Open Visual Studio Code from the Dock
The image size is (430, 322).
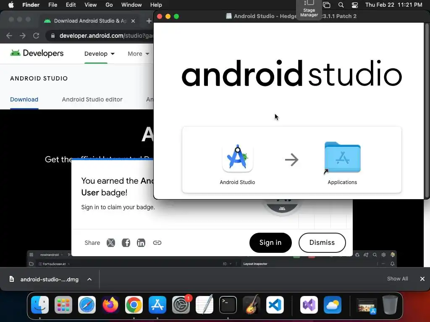275,305
